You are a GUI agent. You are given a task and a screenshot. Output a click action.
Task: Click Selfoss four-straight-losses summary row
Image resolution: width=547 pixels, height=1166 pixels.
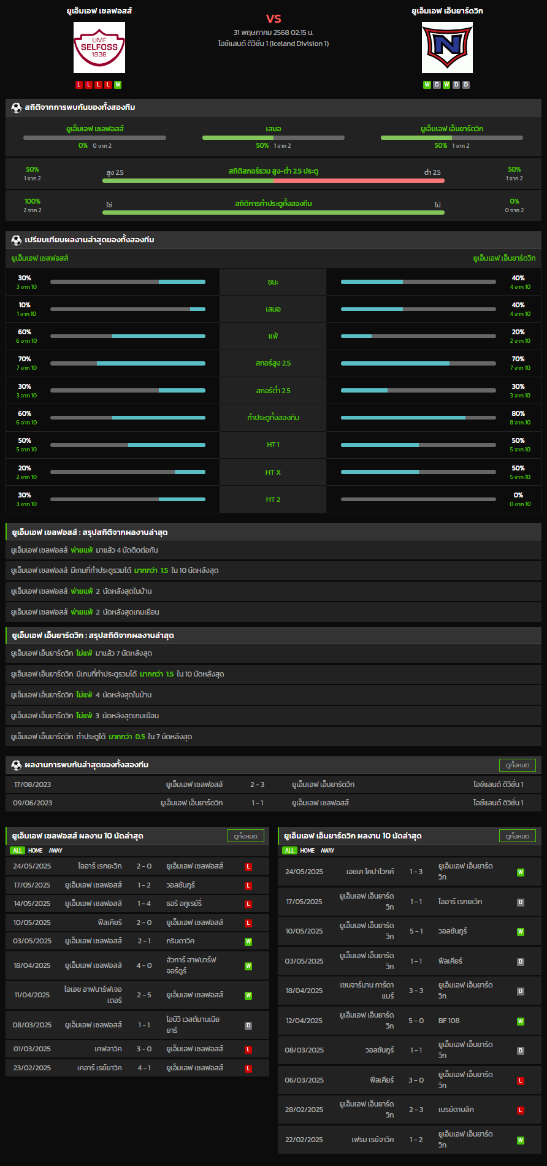pyautogui.click(x=273, y=550)
